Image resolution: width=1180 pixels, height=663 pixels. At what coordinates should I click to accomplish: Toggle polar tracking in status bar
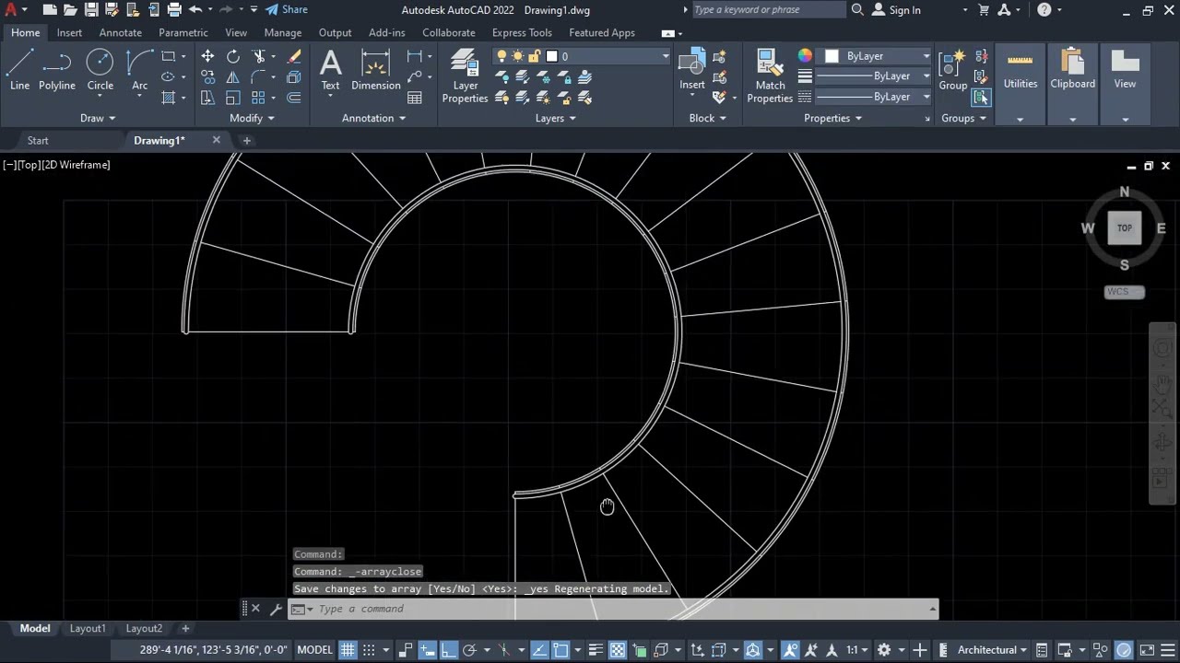469,650
